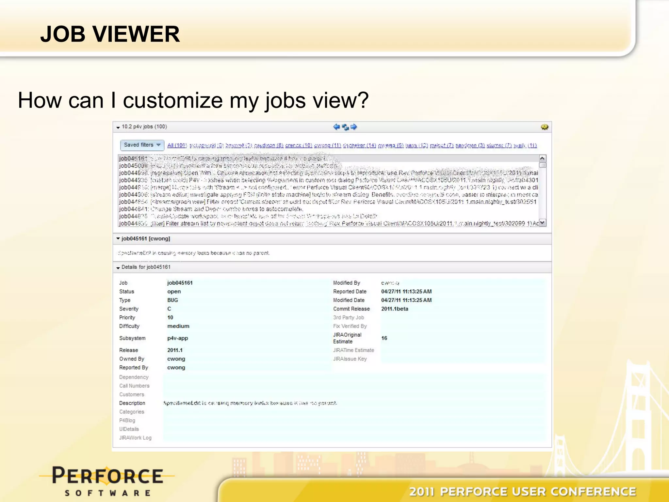Click Priority value '10'

pos(170,317)
